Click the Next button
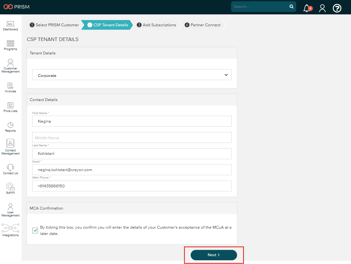351x264 pixels. (214, 255)
